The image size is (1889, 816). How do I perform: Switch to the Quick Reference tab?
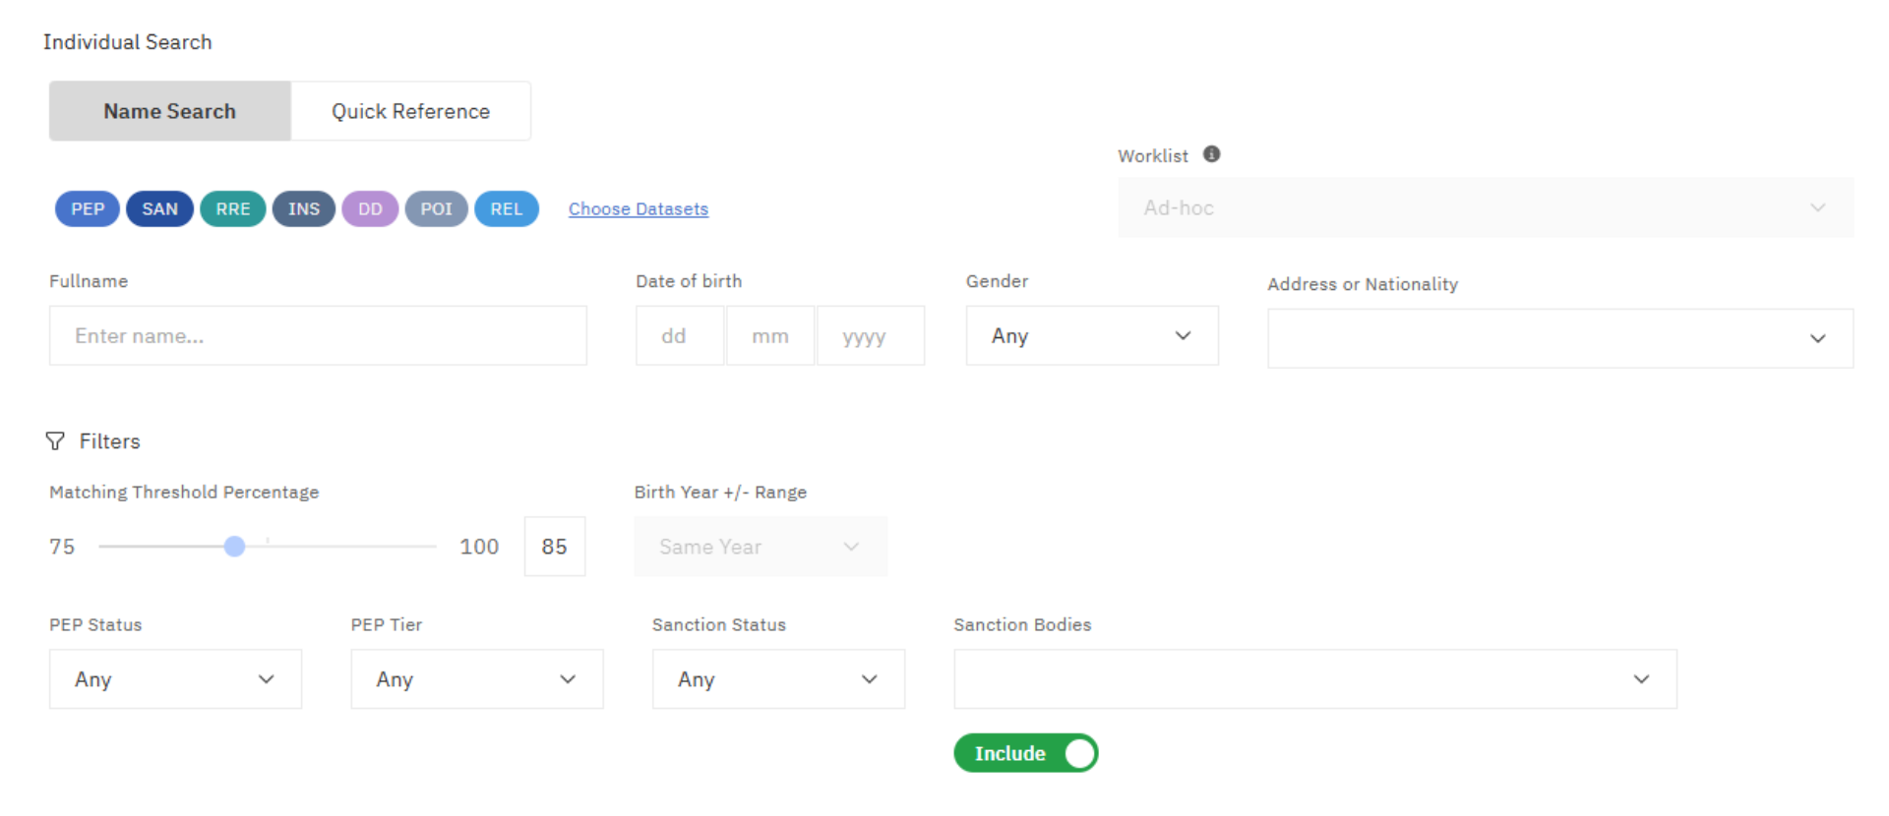[x=410, y=111]
